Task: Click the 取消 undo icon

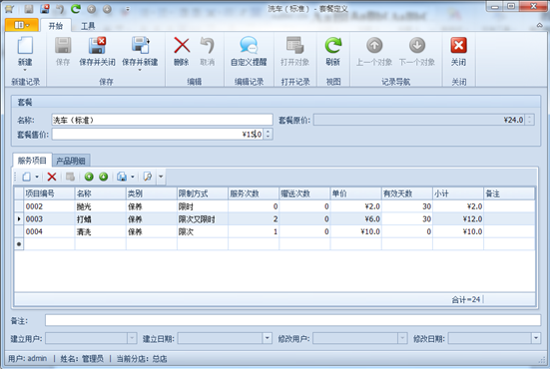Action: coord(207,46)
